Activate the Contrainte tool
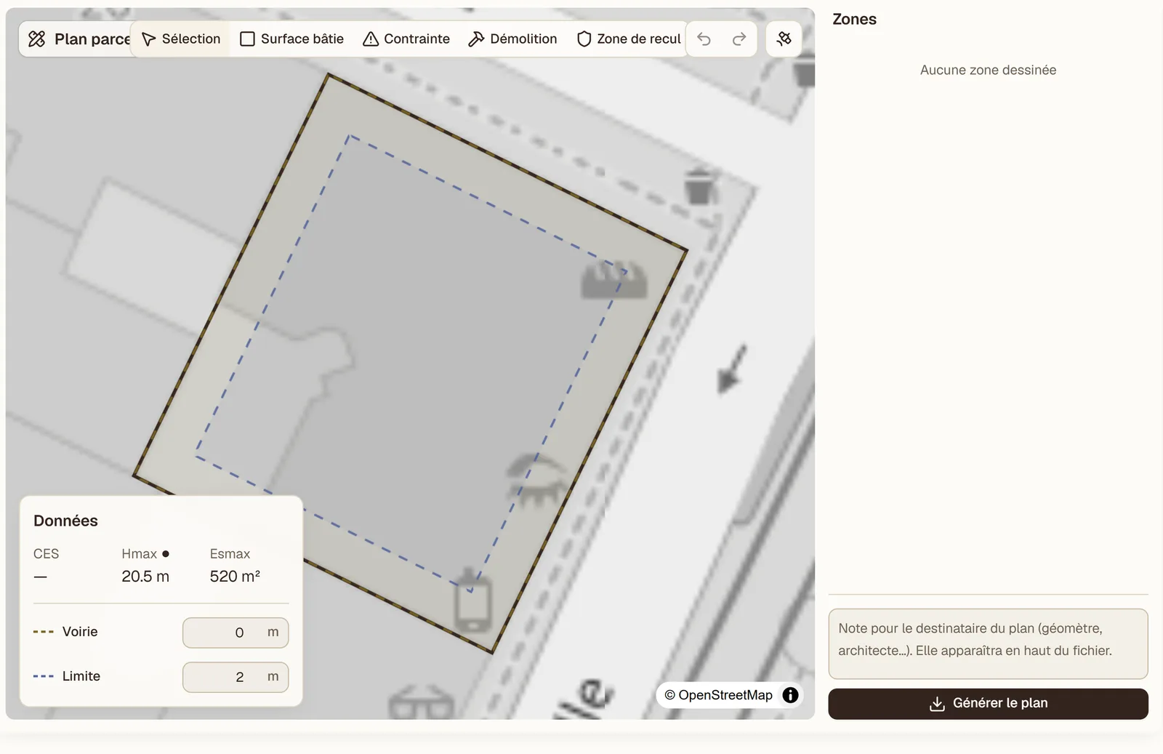Screen dimensions: 1163x754 406,39
